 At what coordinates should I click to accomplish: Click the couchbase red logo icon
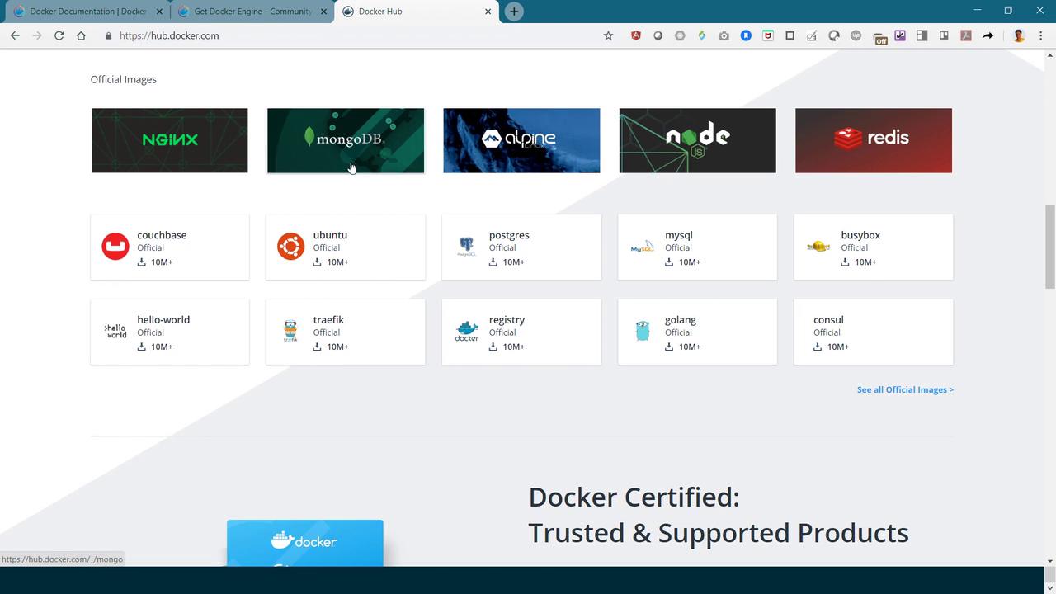pyautogui.click(x=115, y=247)
